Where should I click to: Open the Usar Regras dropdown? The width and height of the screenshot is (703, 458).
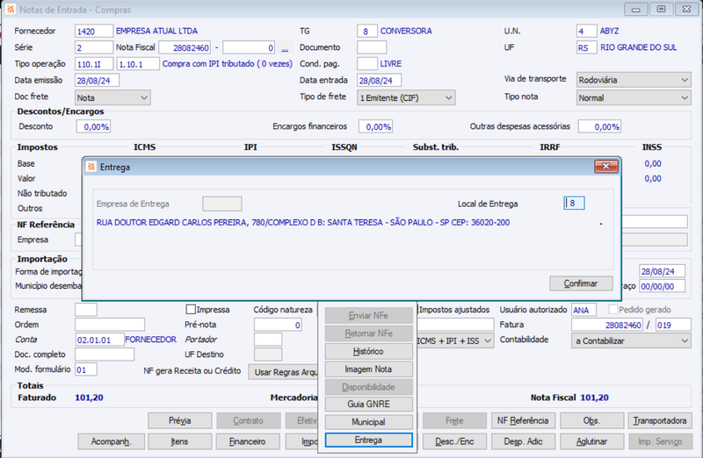pos(283,372)
